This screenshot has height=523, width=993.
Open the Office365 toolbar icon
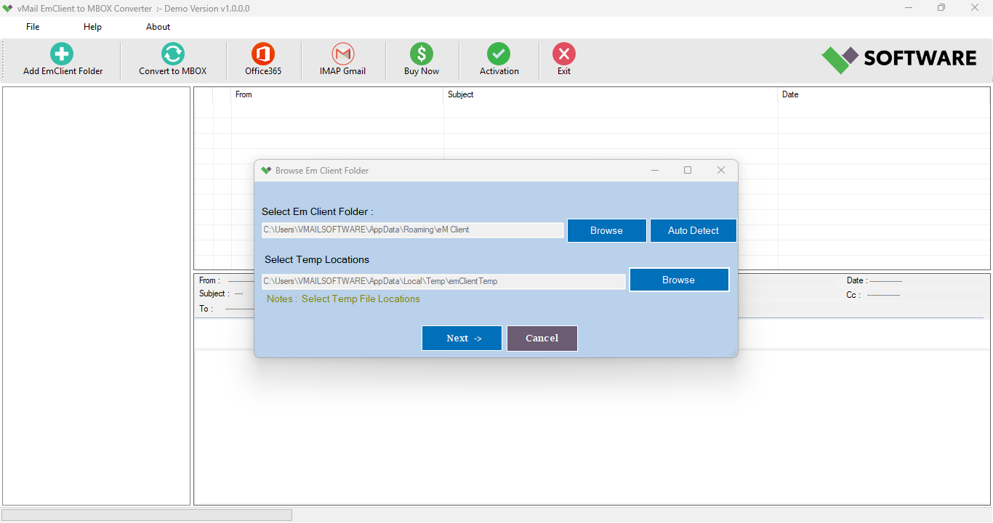coord(263,54)
